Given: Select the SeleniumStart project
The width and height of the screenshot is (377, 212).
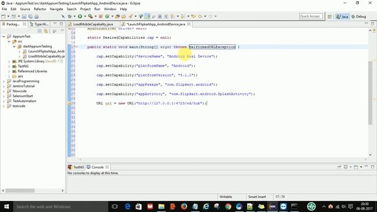Looking at the screenshot, I should click(x=22, y=96).
